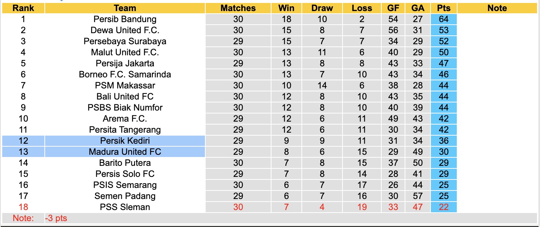Select the Matches column header
The height and width of the screenshot is (227, 540).
238,8
